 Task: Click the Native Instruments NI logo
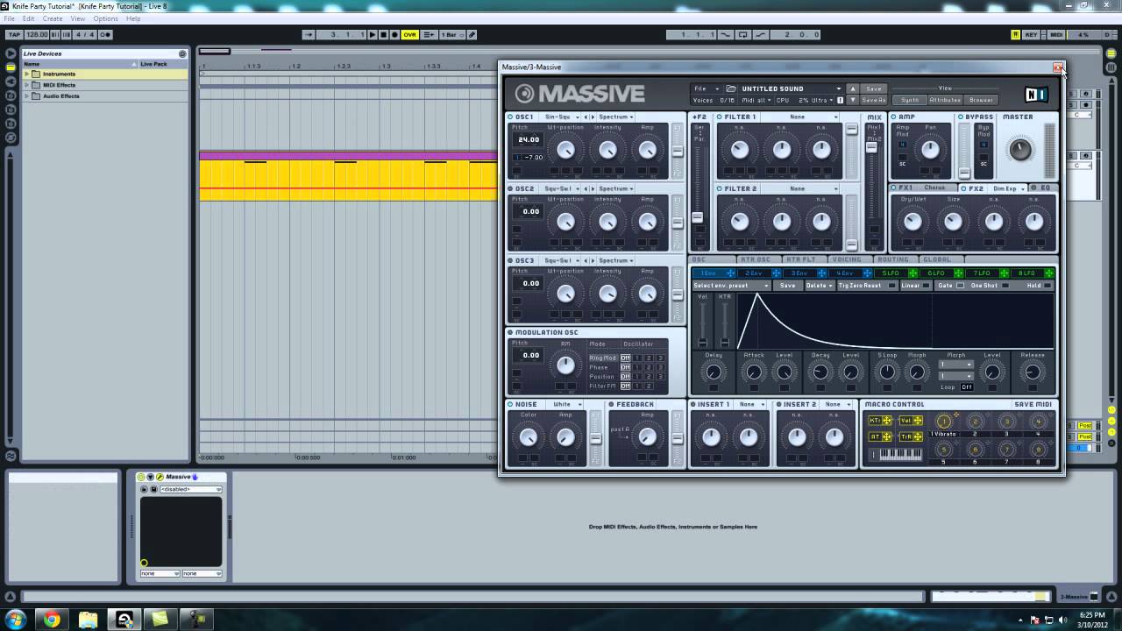click(1036, 95)
